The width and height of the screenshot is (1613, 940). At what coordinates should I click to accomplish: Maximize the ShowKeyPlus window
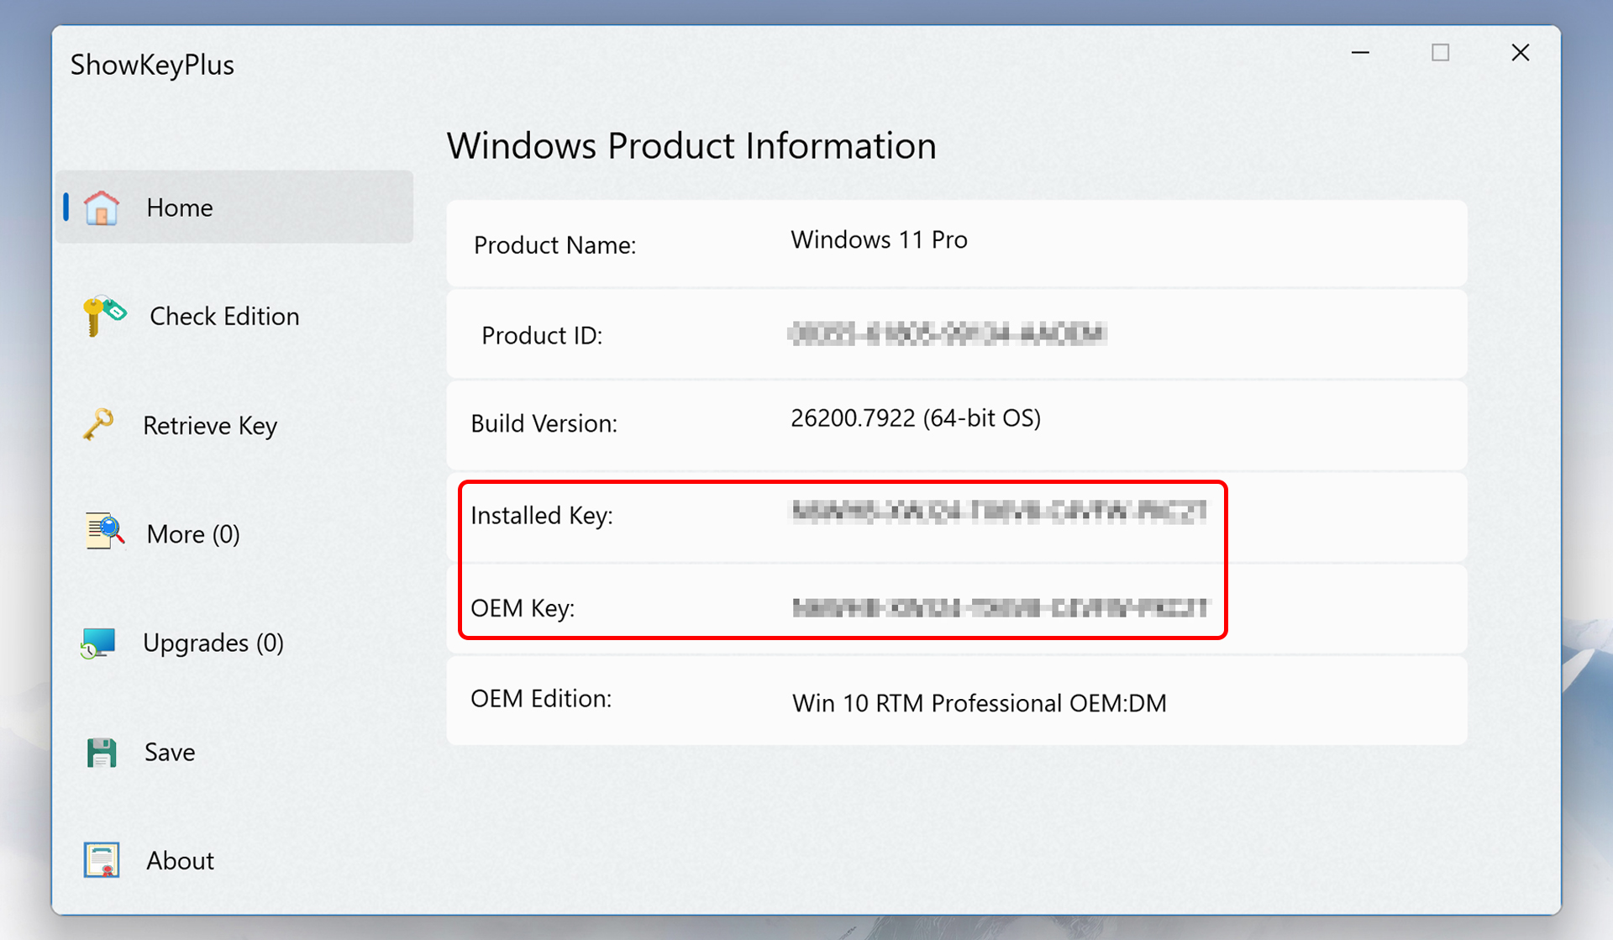pyautogui.click(x=1440, y=53)
